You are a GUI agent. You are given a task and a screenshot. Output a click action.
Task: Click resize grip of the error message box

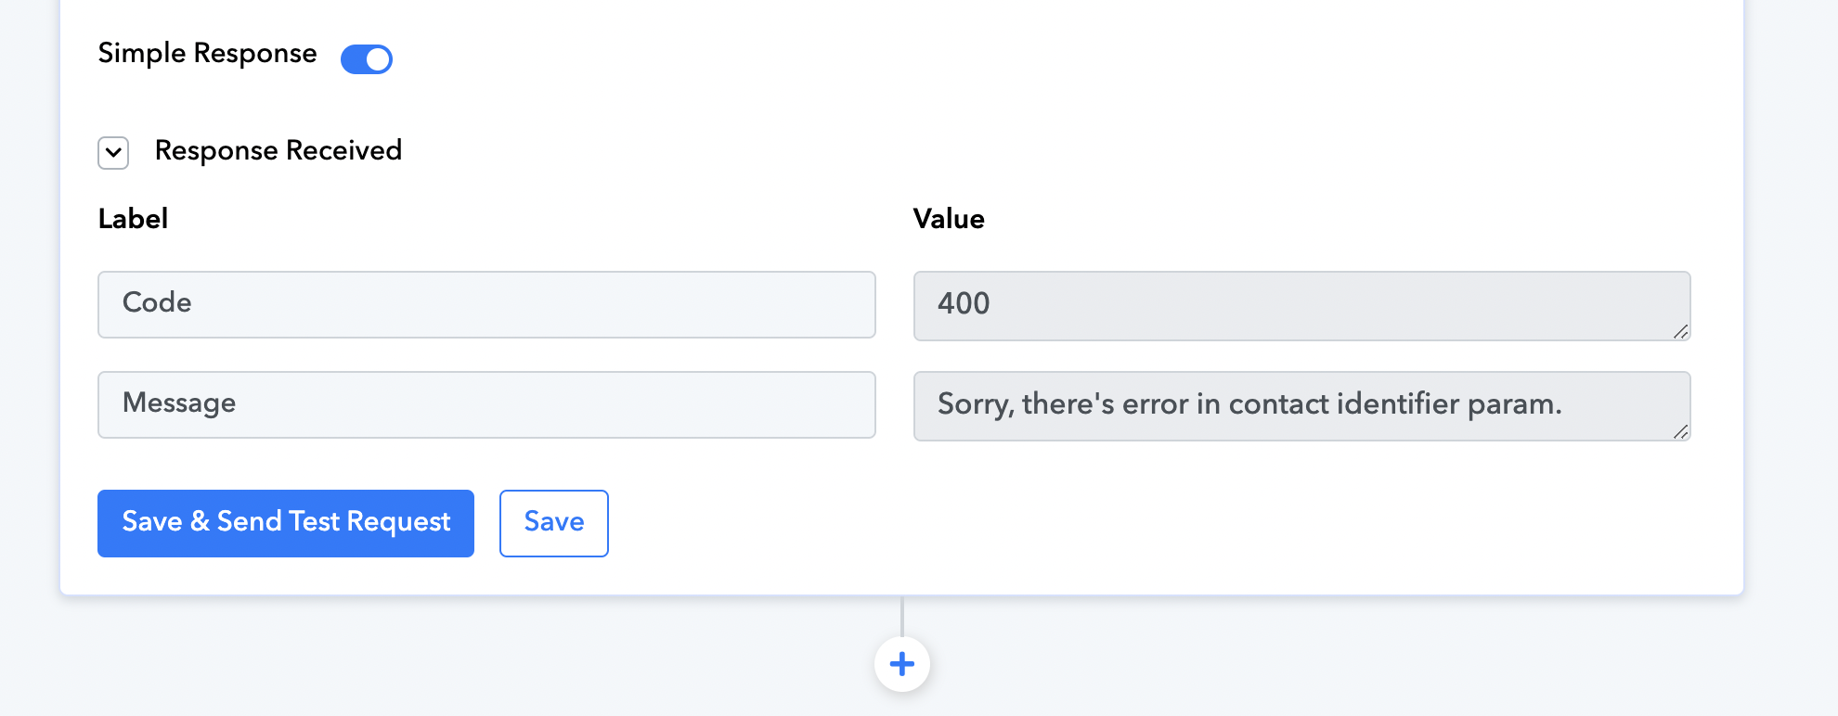tap(1680, 431)
